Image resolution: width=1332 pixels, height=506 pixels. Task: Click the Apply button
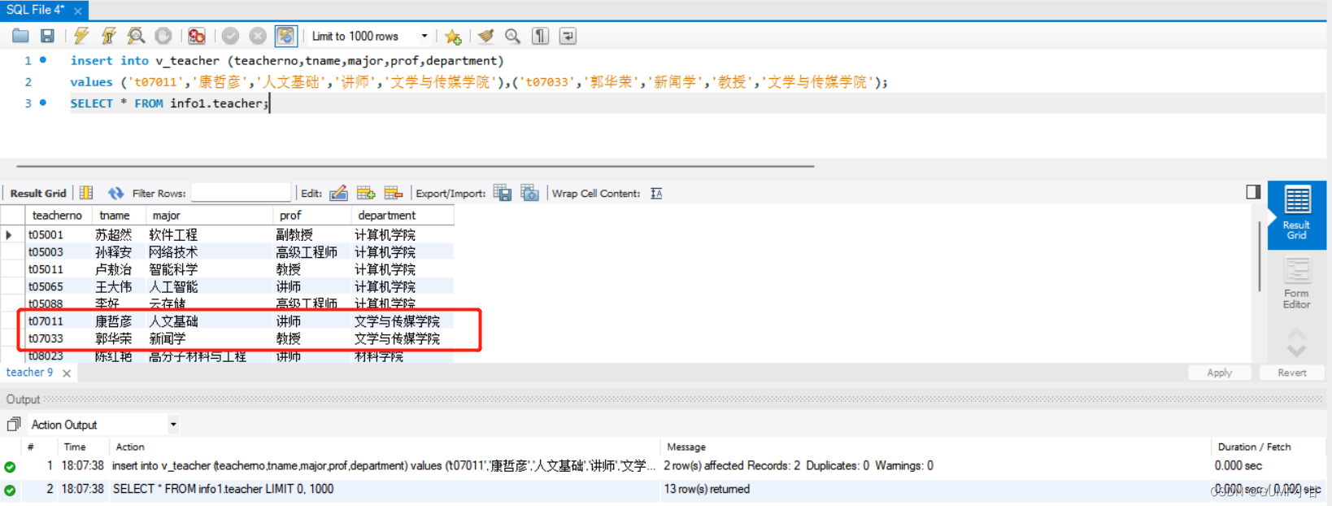click(1219, 373)
